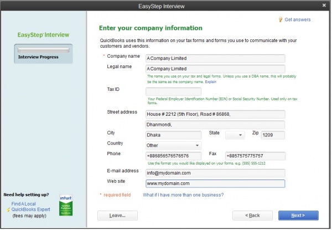Click the City field containing Dhaka

coord(173,135)
